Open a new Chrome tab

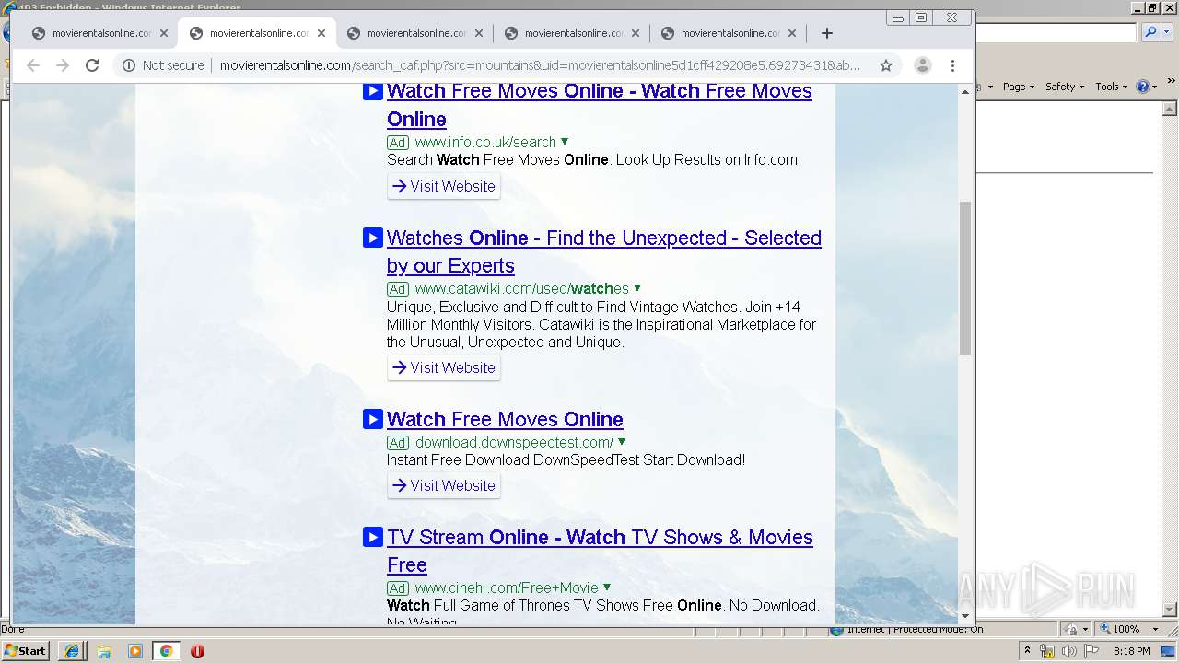click(826, 33)
